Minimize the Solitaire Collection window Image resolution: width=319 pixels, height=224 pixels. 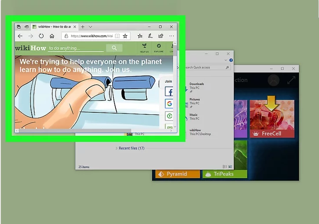(271, 69)
